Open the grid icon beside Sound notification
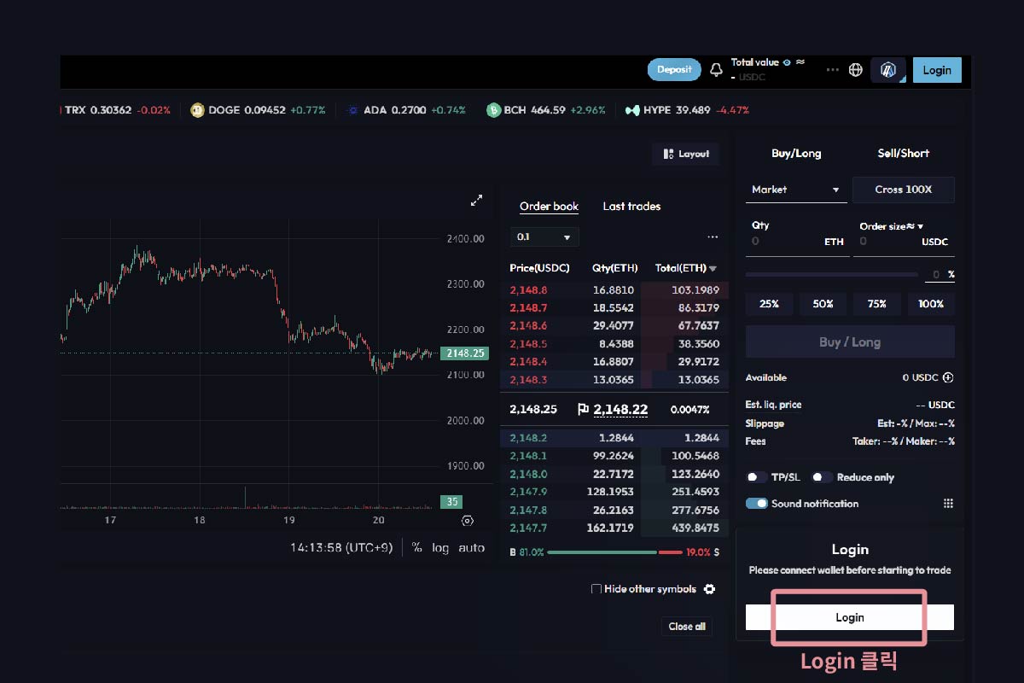This screenshot has width=1024, height=683. pyautogui.click(x=948, y=504)
